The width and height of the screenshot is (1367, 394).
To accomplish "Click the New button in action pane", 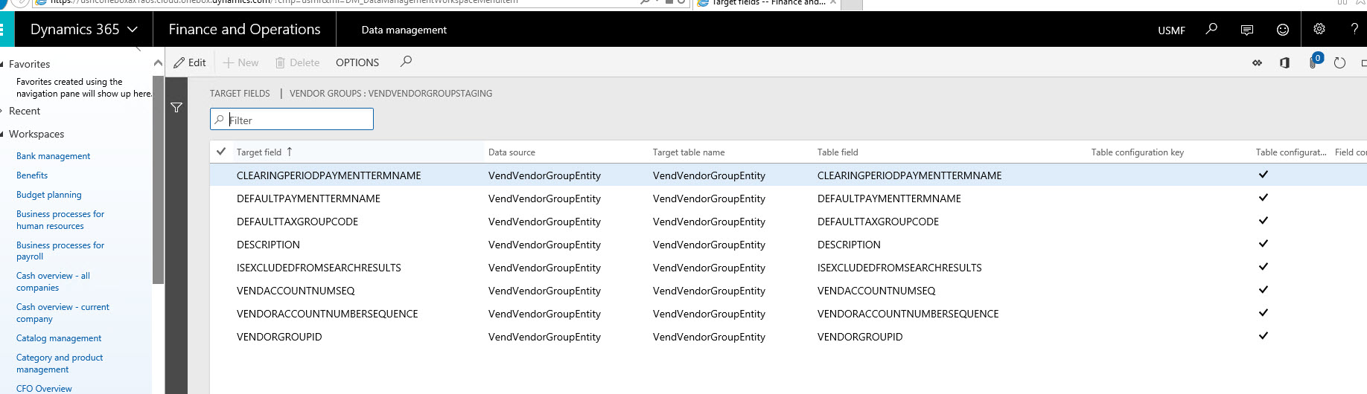I will [240, 62].
